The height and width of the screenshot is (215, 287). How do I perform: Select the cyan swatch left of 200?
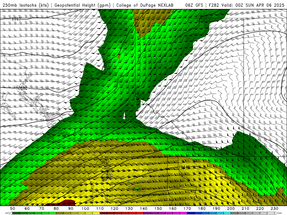227,213
